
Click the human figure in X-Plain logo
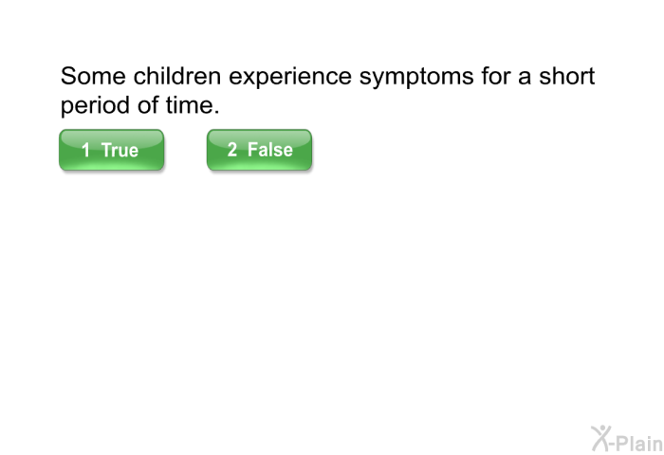tap(601, 438)
